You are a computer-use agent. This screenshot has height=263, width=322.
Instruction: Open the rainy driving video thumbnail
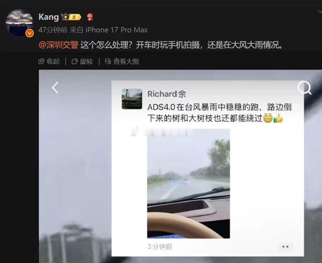(x=188, y=184)
